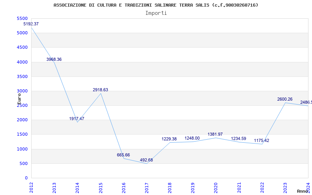
Task: Select the 3968.36 data label
Action: (54, 59)
